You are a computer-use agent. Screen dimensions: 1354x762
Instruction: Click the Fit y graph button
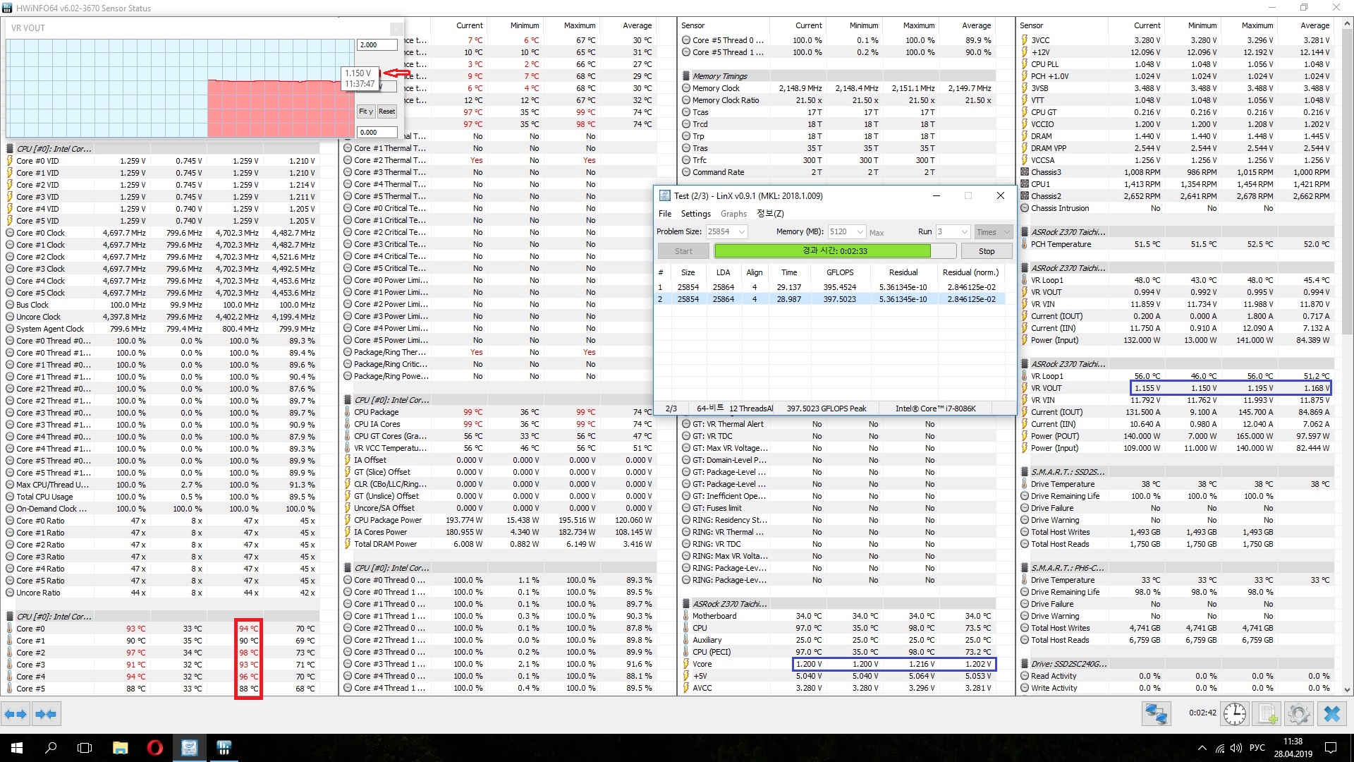[365, 111]
